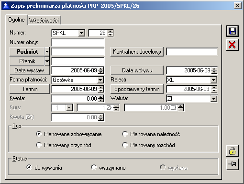Adjust the document number 26 spinner
This screenshot has height=184, width=244.
click(x=110, y=33)
